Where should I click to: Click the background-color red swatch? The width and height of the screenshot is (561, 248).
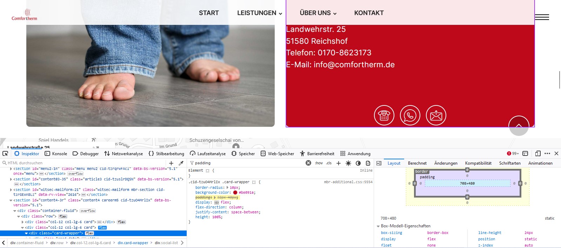tap(235, 193)
